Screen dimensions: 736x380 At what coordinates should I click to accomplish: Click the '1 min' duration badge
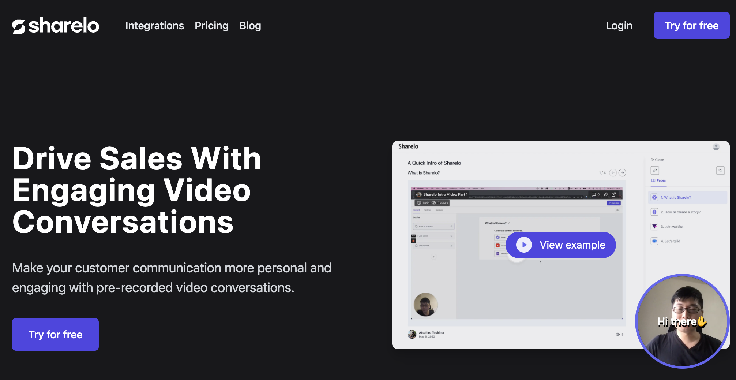423,203
